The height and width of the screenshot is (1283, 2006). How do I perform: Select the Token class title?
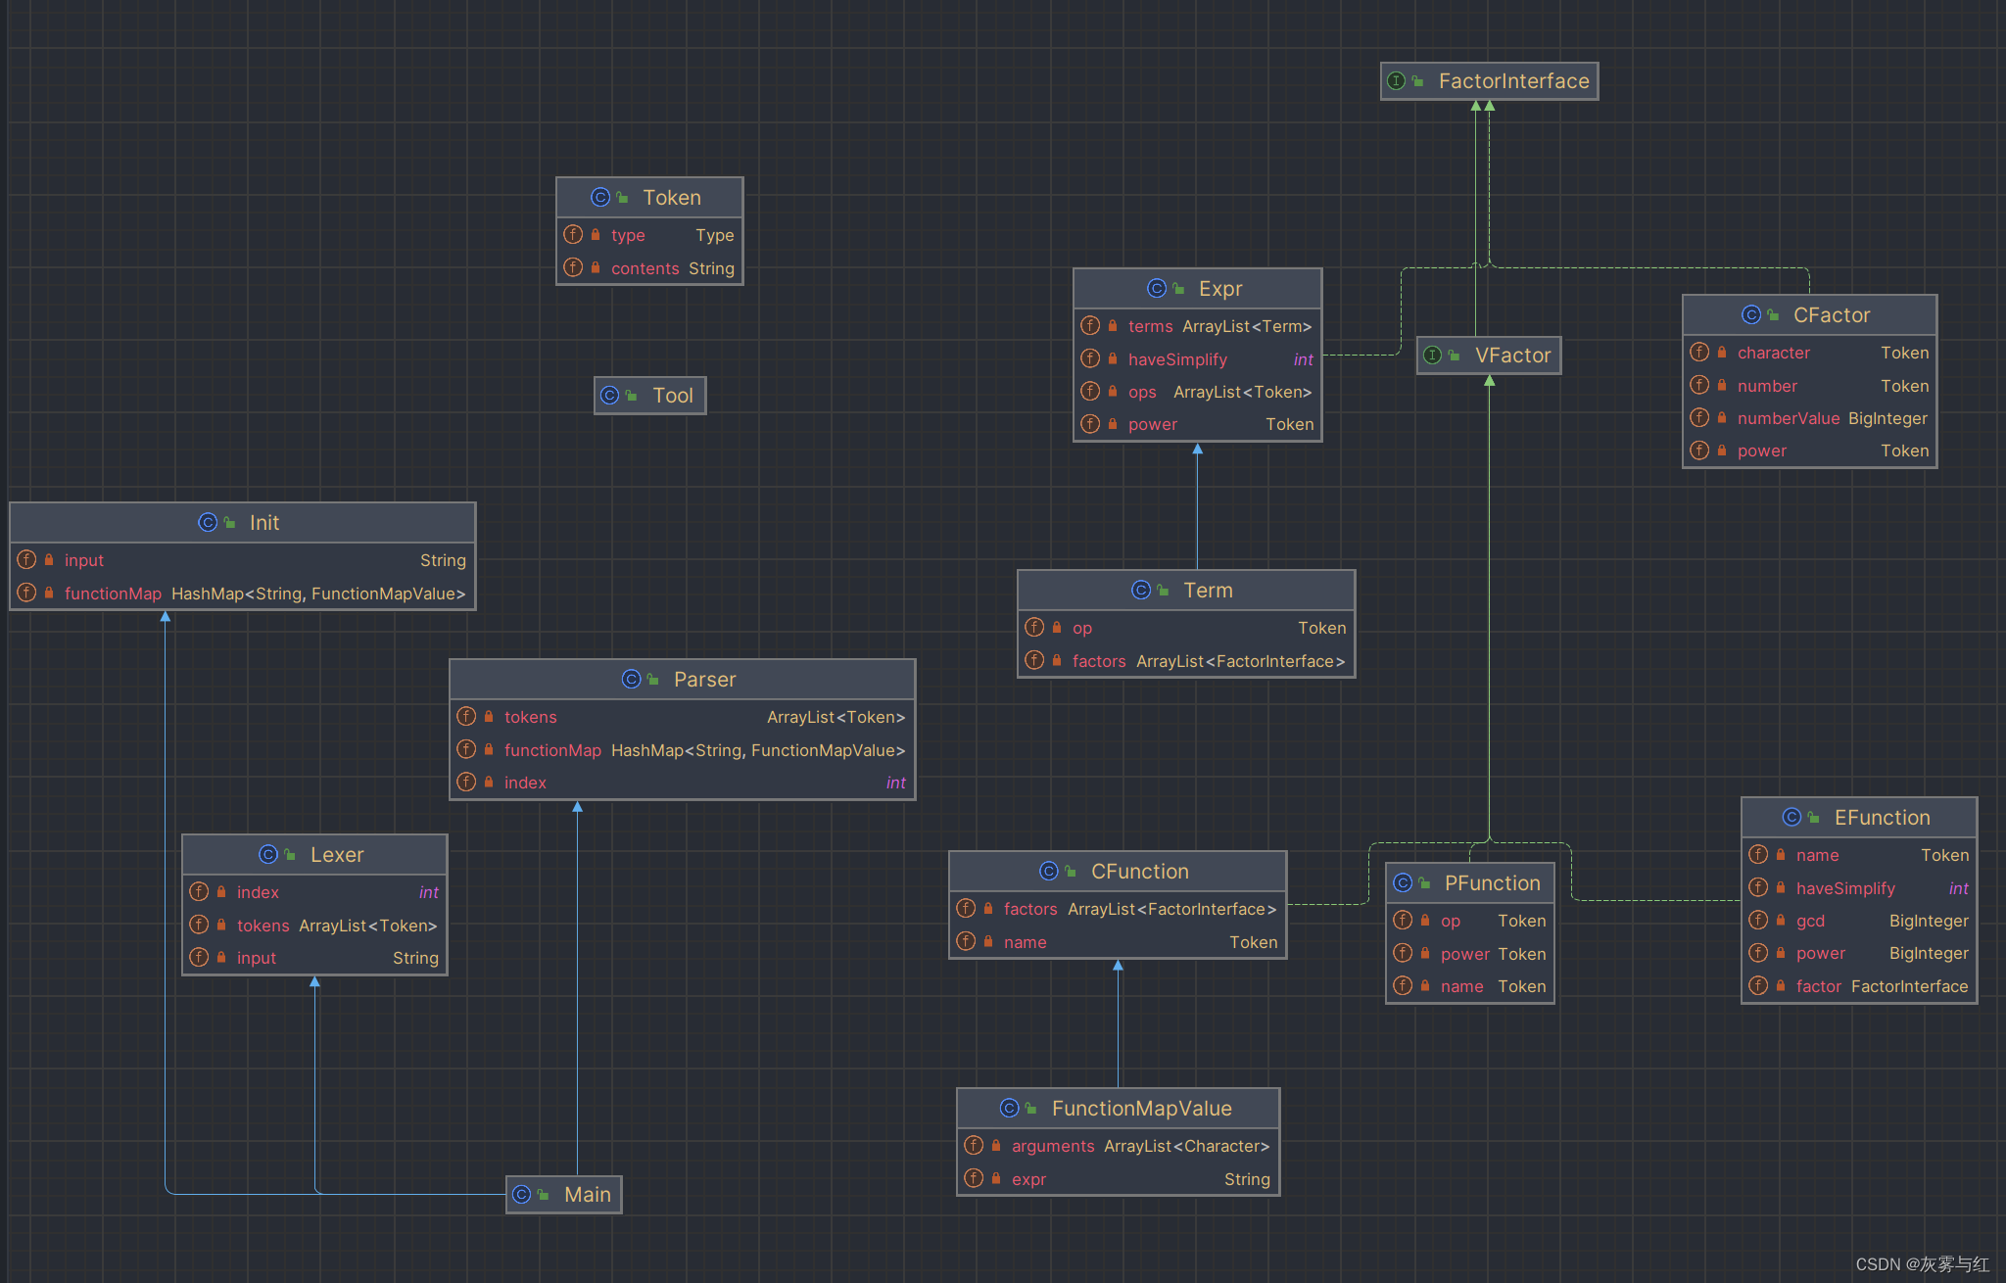(x=672, y=198)
